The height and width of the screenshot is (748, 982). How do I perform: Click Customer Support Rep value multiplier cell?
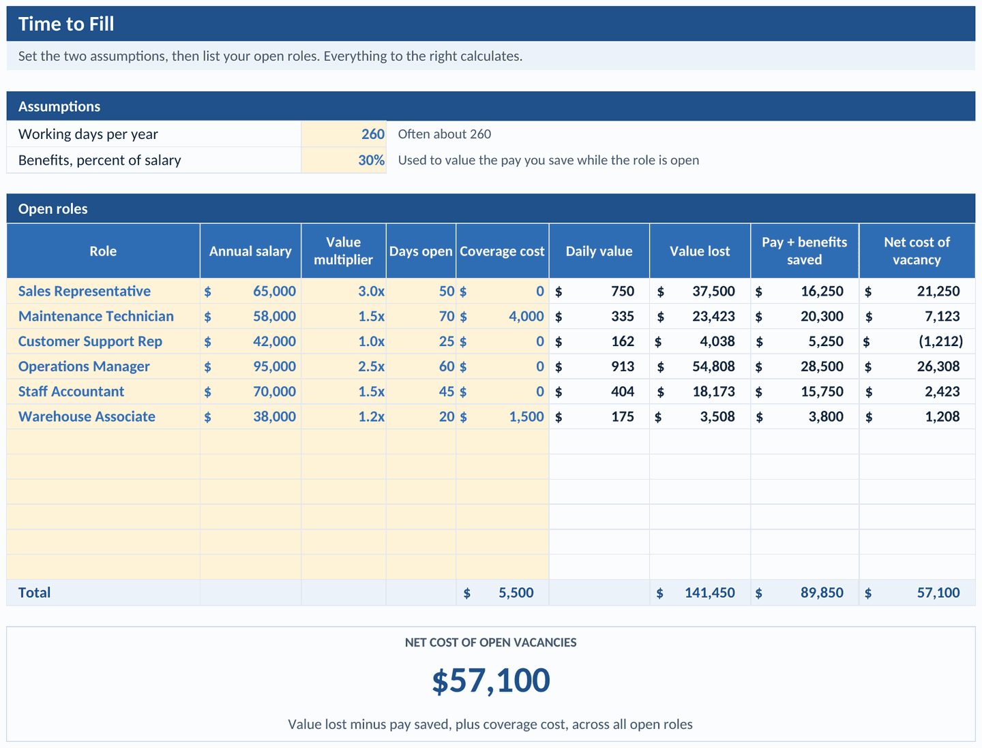pyautogui.click(x=344, y=341)
